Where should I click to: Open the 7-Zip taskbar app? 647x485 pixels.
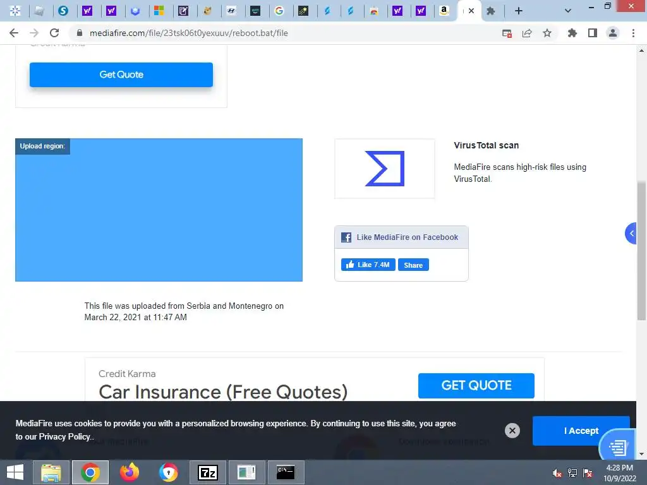pyautogui.click(x=208, y=472)
